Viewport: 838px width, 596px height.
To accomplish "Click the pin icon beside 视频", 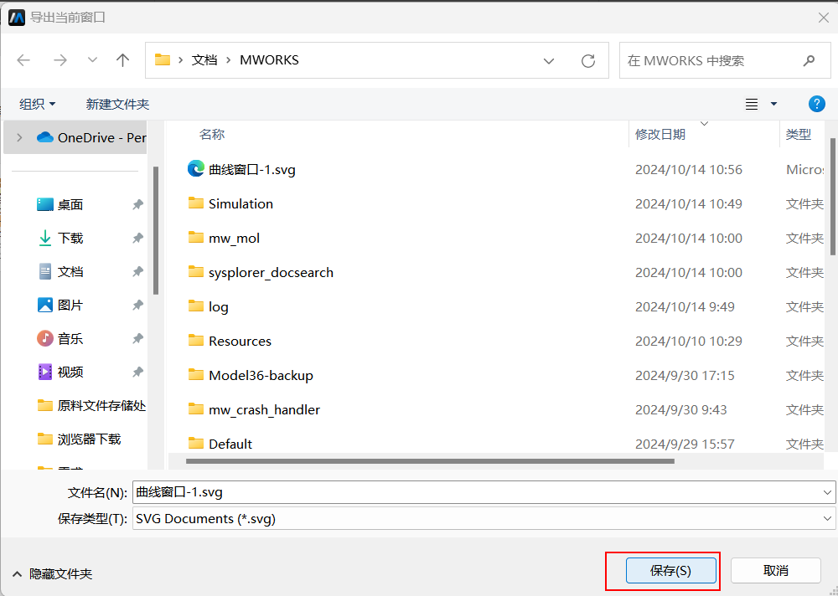I will tap(138, 372).
